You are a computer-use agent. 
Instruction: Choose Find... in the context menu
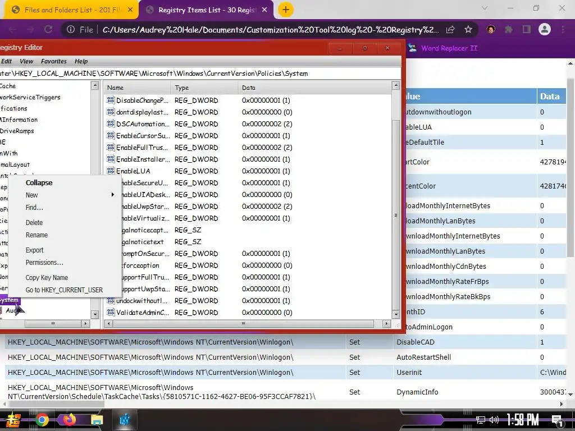(x=34, y=208)
